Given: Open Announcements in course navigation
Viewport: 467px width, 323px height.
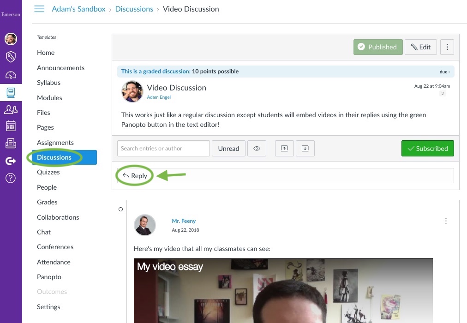Looking at the screenshot, I should coord(61,68).
